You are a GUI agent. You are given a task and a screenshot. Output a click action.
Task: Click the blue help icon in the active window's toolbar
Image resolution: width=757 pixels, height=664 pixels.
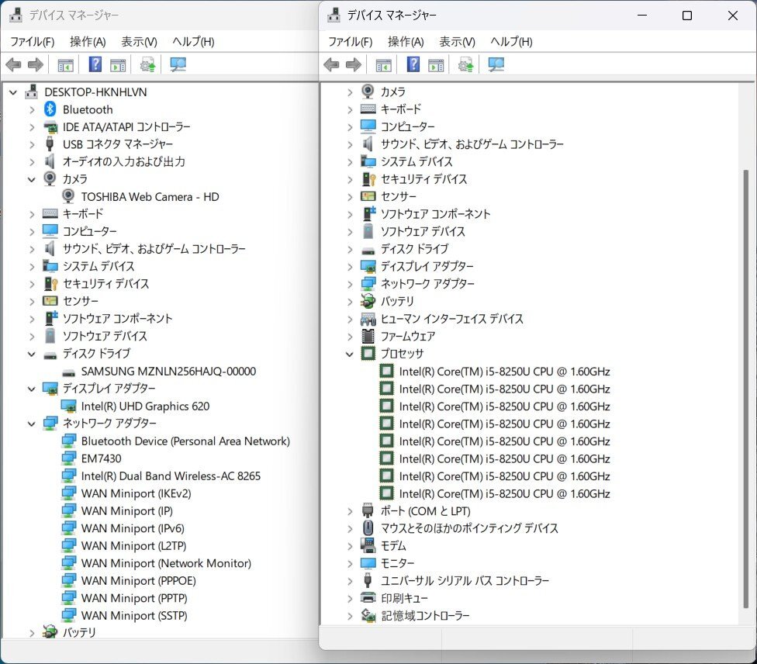[413, 64]
